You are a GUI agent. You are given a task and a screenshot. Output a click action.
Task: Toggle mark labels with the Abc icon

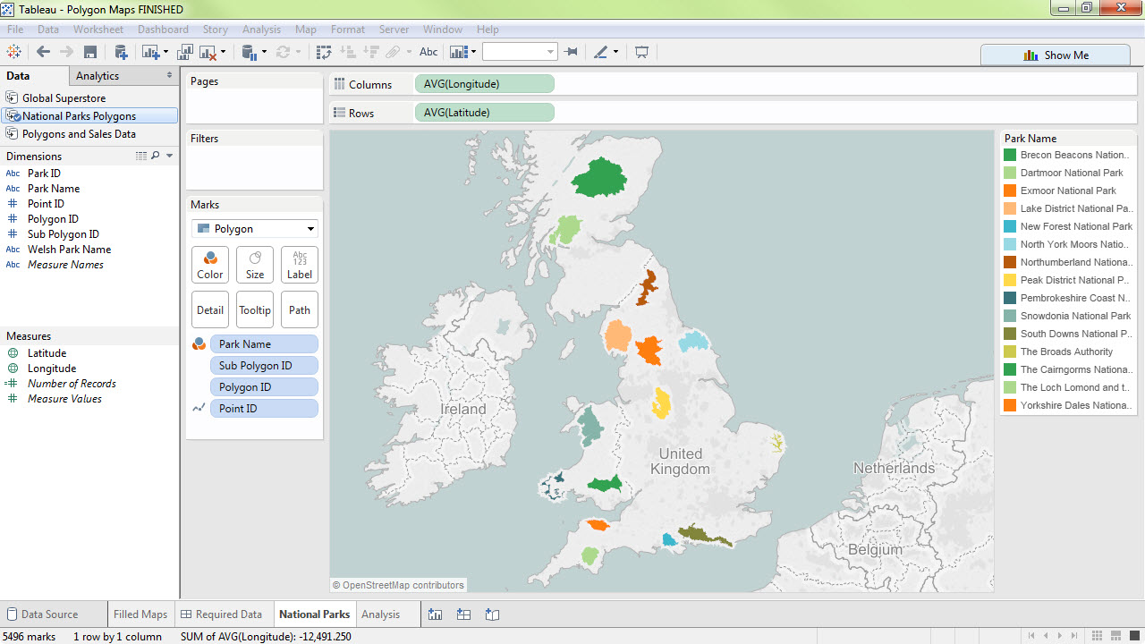pos(428,52)
